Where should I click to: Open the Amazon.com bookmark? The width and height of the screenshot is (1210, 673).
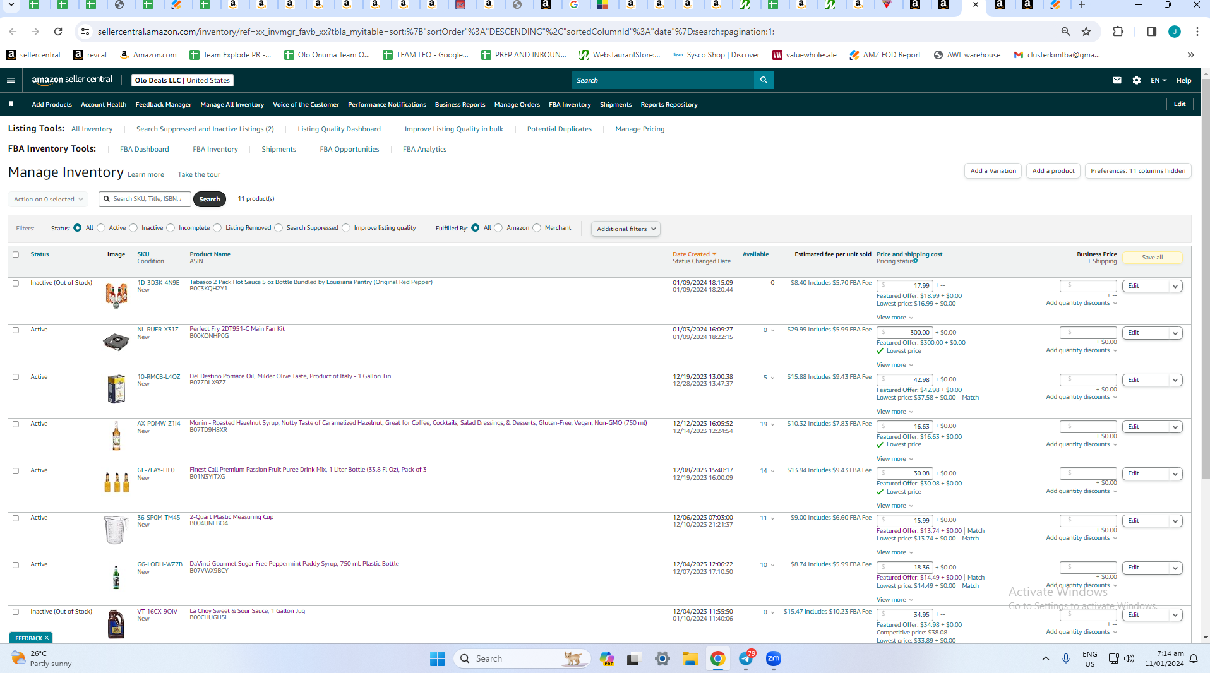point(148,55)
